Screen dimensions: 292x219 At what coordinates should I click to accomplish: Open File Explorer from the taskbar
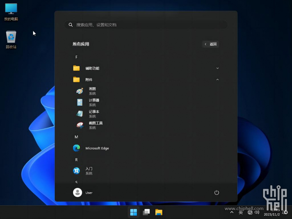coord(159,212)
